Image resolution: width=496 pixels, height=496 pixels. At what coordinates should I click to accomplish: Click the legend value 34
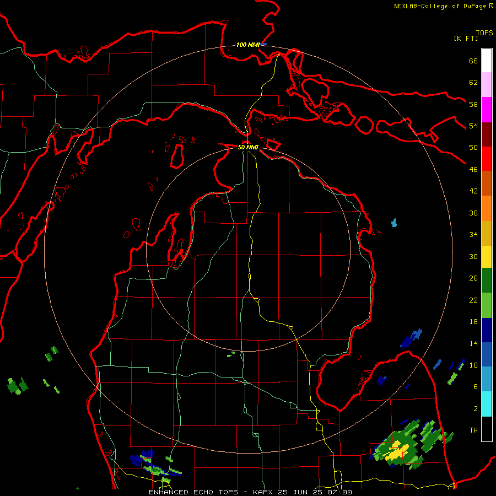pos(473,234)
